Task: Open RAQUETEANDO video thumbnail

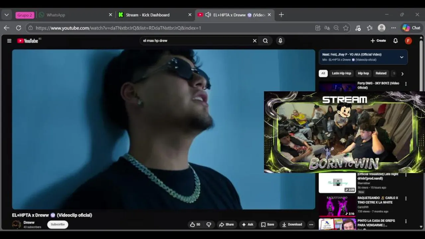Action: [337, 206]
